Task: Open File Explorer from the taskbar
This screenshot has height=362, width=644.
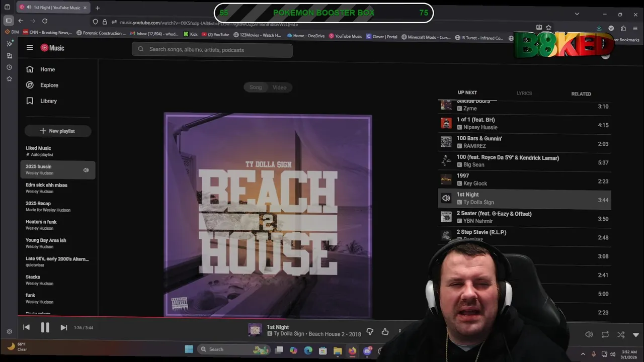Action: (x=337, y=350)
